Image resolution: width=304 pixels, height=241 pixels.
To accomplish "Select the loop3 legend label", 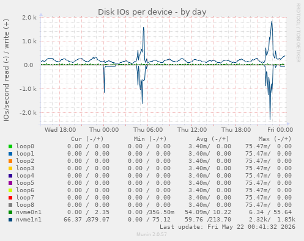I will point(25,168).
